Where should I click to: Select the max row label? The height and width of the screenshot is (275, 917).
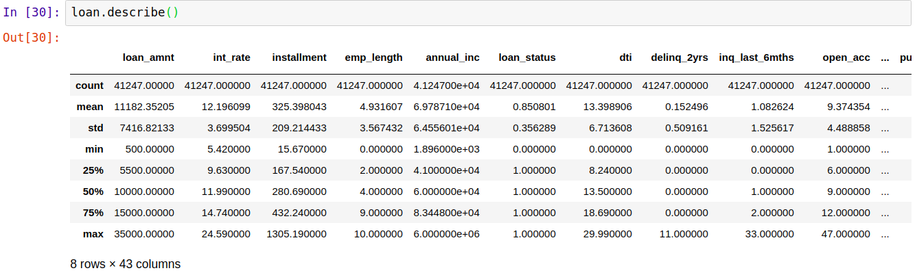(x=93, y=234)
